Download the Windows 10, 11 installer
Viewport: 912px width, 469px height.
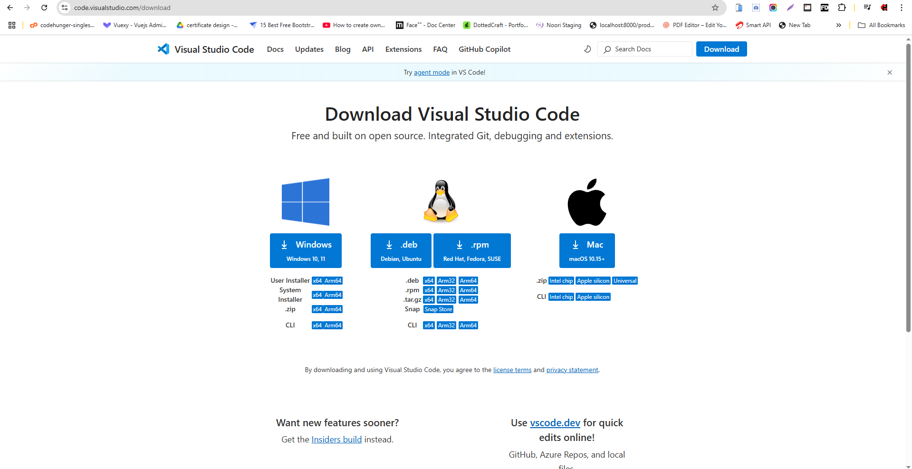pyautogui.click(x=306, y=250)
